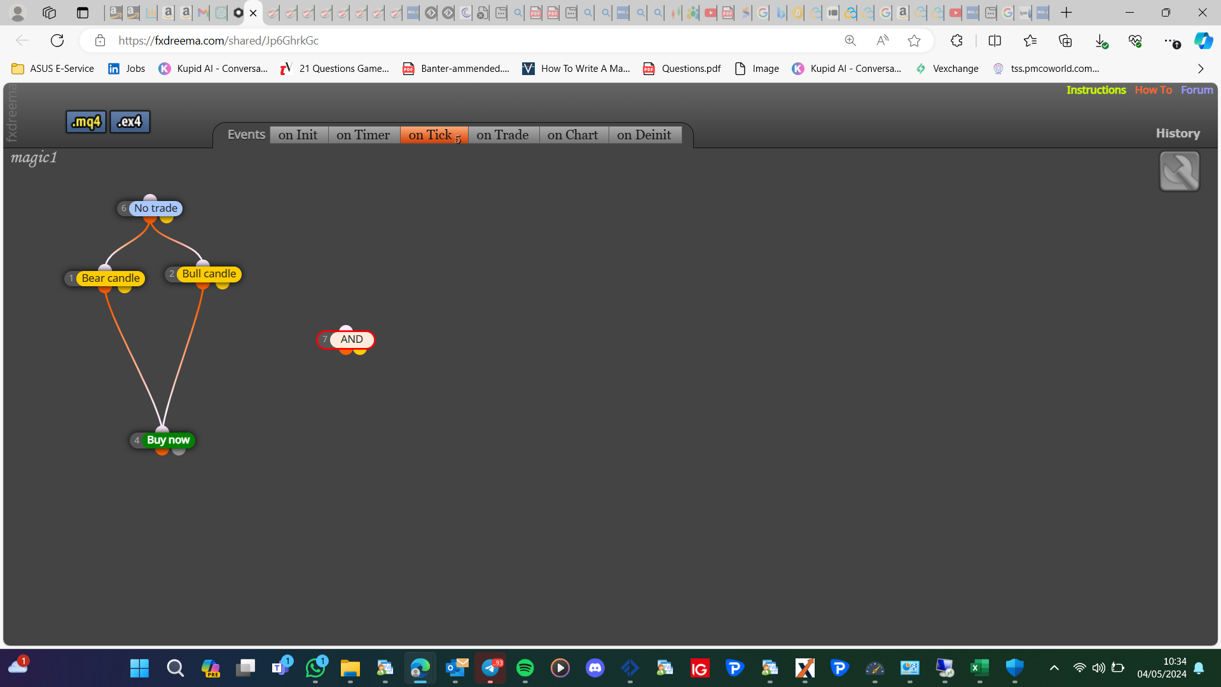The image size is (1221, 687).
Task: Select the on Tick tab
Action: point(434,135)
